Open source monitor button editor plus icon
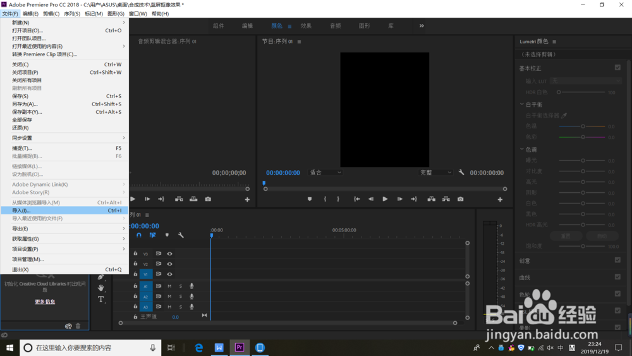The image size is (632, 356). point(247,200)
